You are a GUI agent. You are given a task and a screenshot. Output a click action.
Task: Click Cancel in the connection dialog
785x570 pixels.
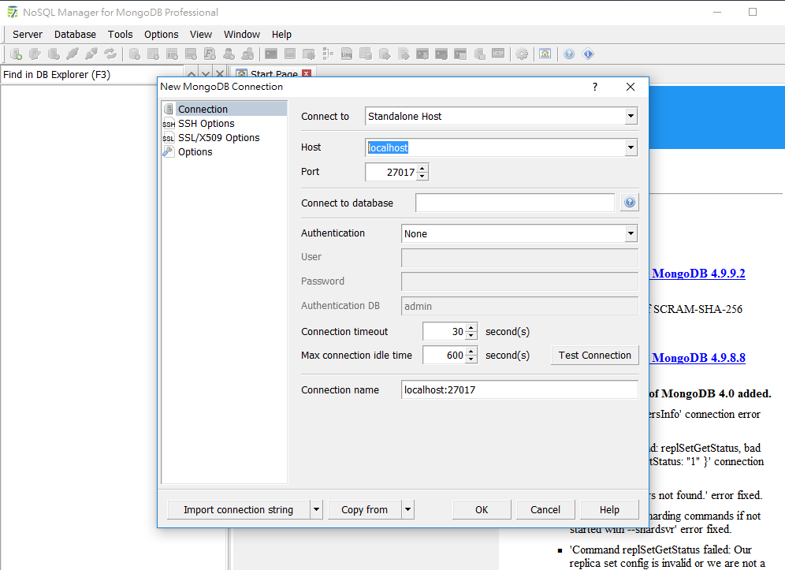545,509
